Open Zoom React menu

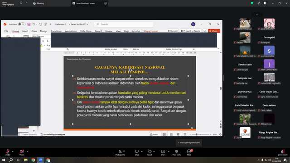(x=150, y=153)
